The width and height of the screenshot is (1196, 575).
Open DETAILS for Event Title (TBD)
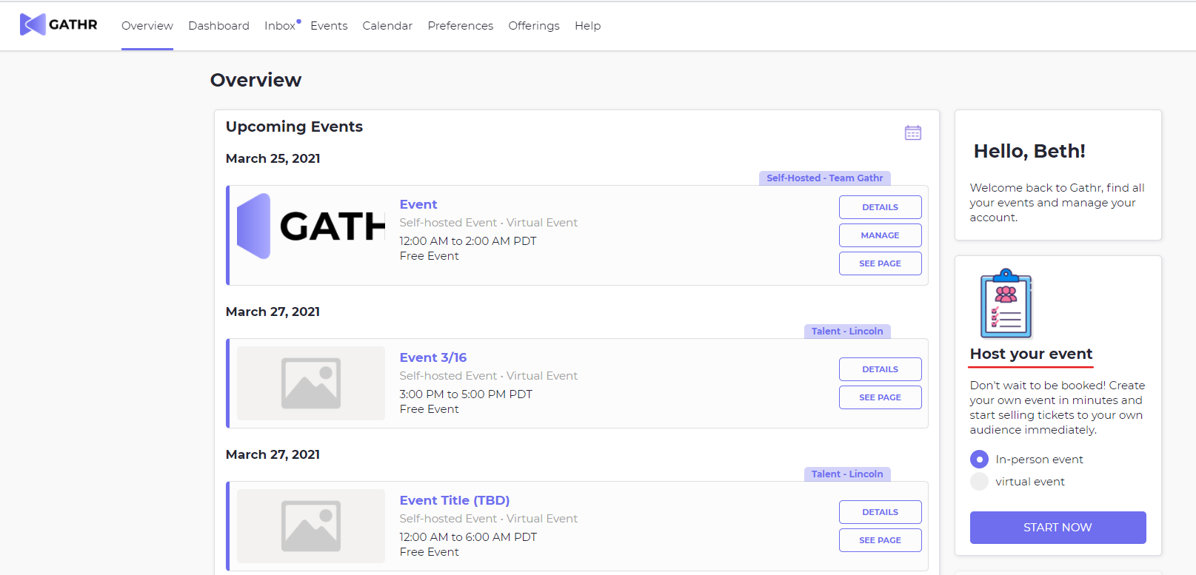coord(880,512)
